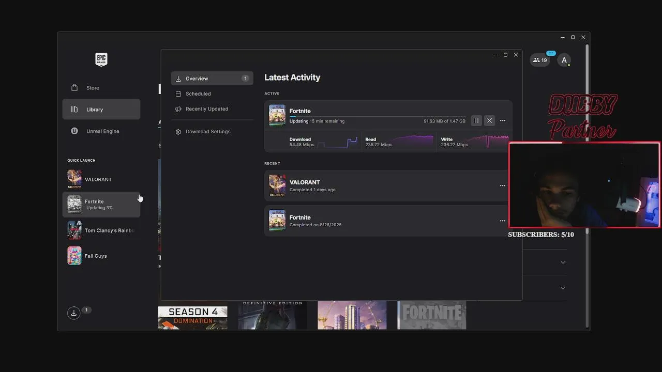Cancel the active Fortnite update
Viewport: 662px width, 372px height.
pyautogui.click(x=489, y=120)
